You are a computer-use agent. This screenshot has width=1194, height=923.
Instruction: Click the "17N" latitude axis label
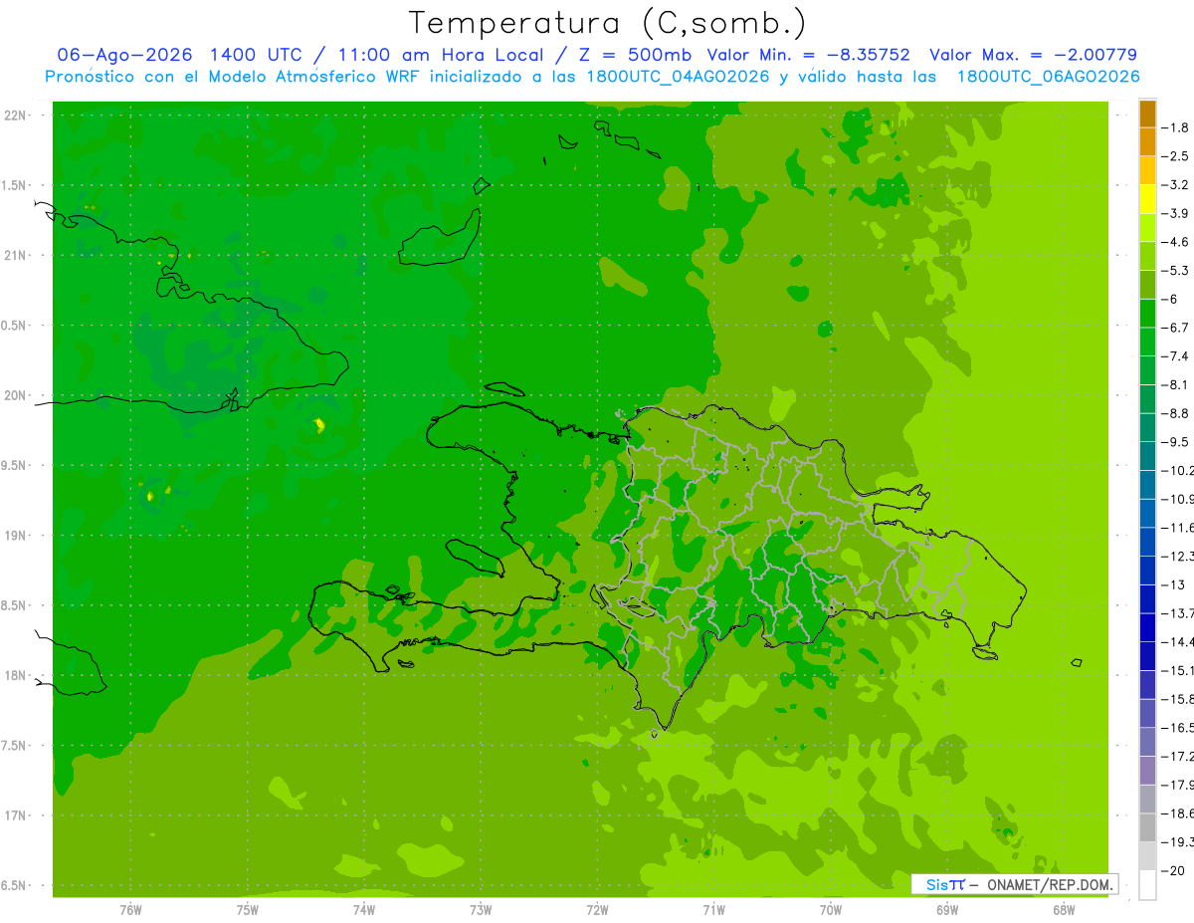pyautogui.click(x=16, y=816)
